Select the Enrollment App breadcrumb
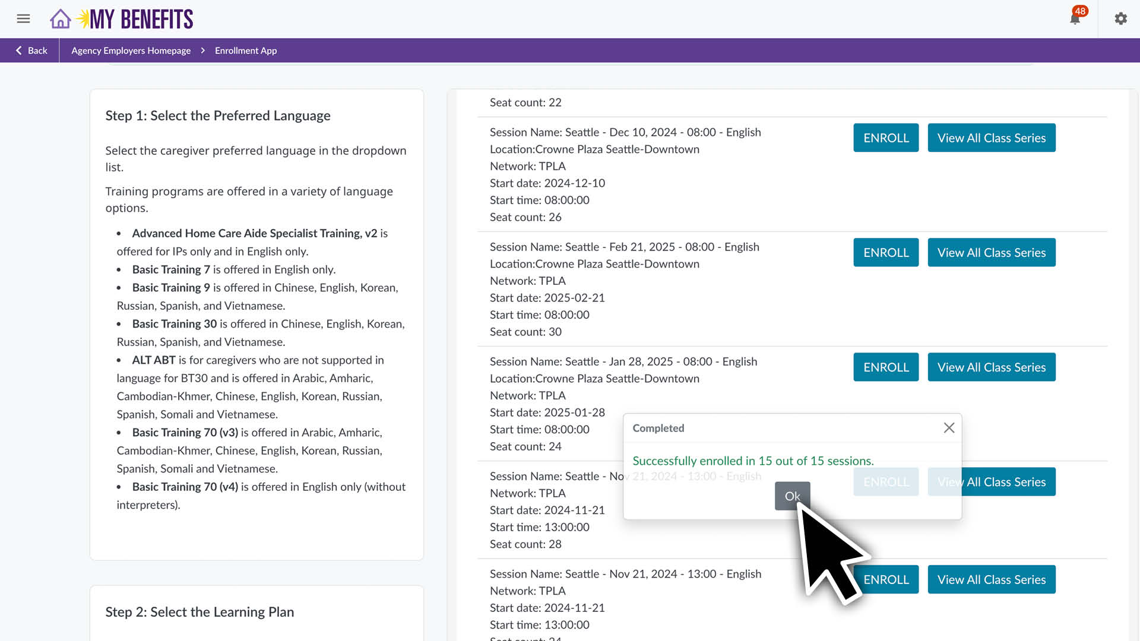This screenshot has width=1140, height=641. [x=246, y=50]
